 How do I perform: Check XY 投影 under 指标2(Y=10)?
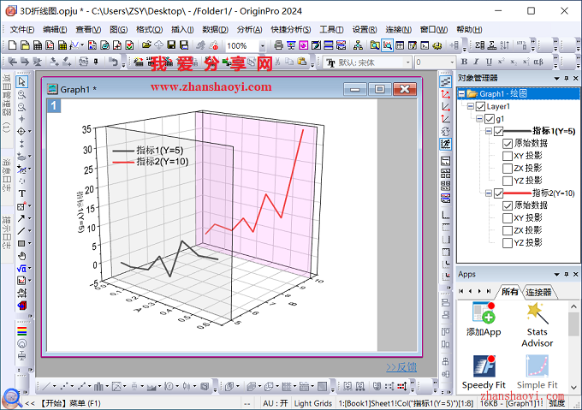[x=508, y=218]
